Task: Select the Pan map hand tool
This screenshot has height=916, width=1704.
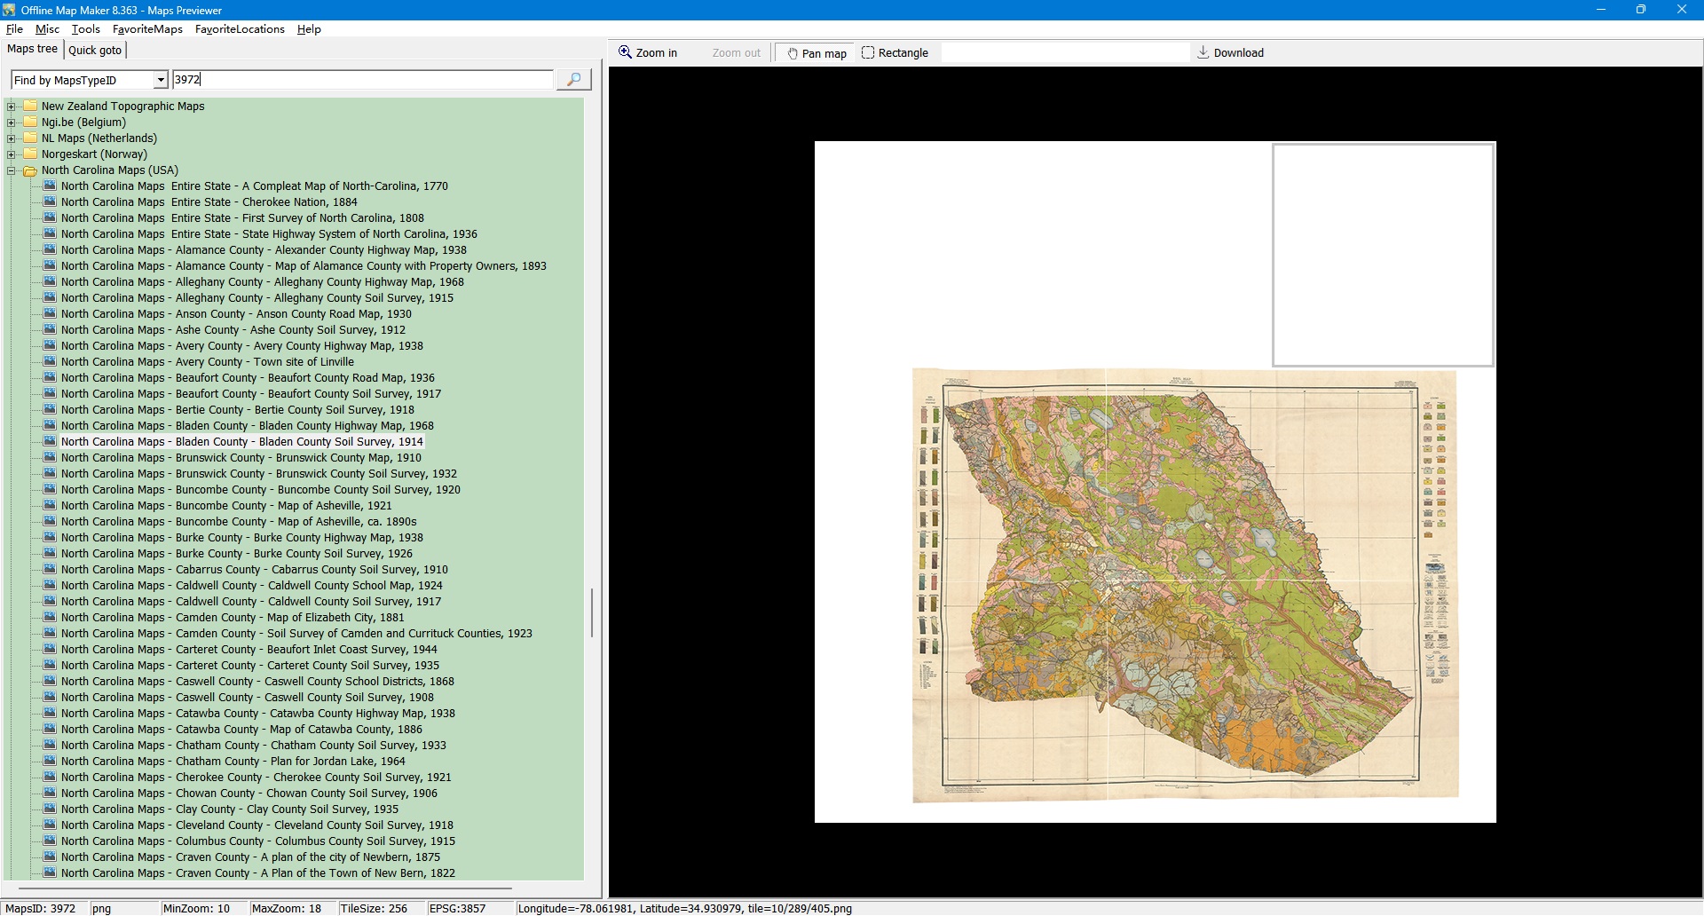Action: point(816,53)
